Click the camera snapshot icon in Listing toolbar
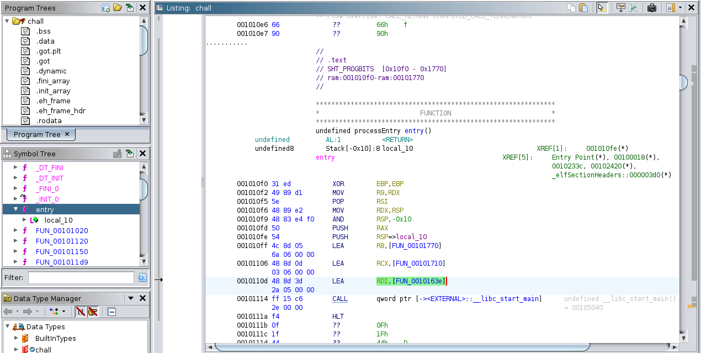 pyautogui.click(x=652, y=8)
